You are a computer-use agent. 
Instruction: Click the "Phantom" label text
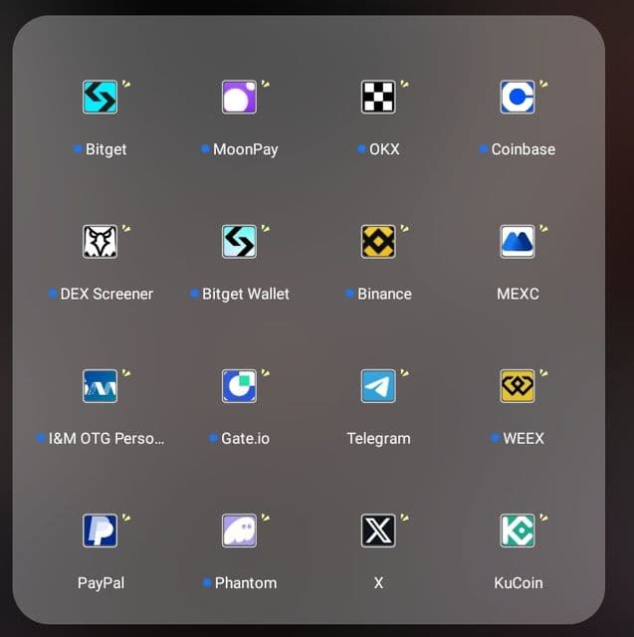pos(246,583)
